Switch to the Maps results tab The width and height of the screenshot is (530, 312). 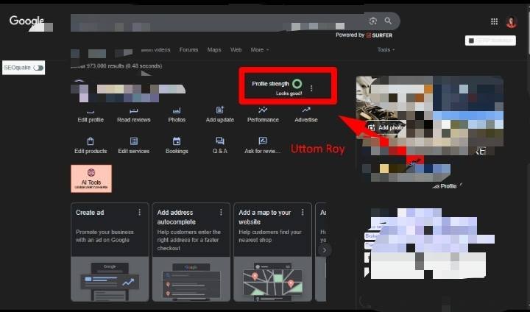click(x=214, y=50)
